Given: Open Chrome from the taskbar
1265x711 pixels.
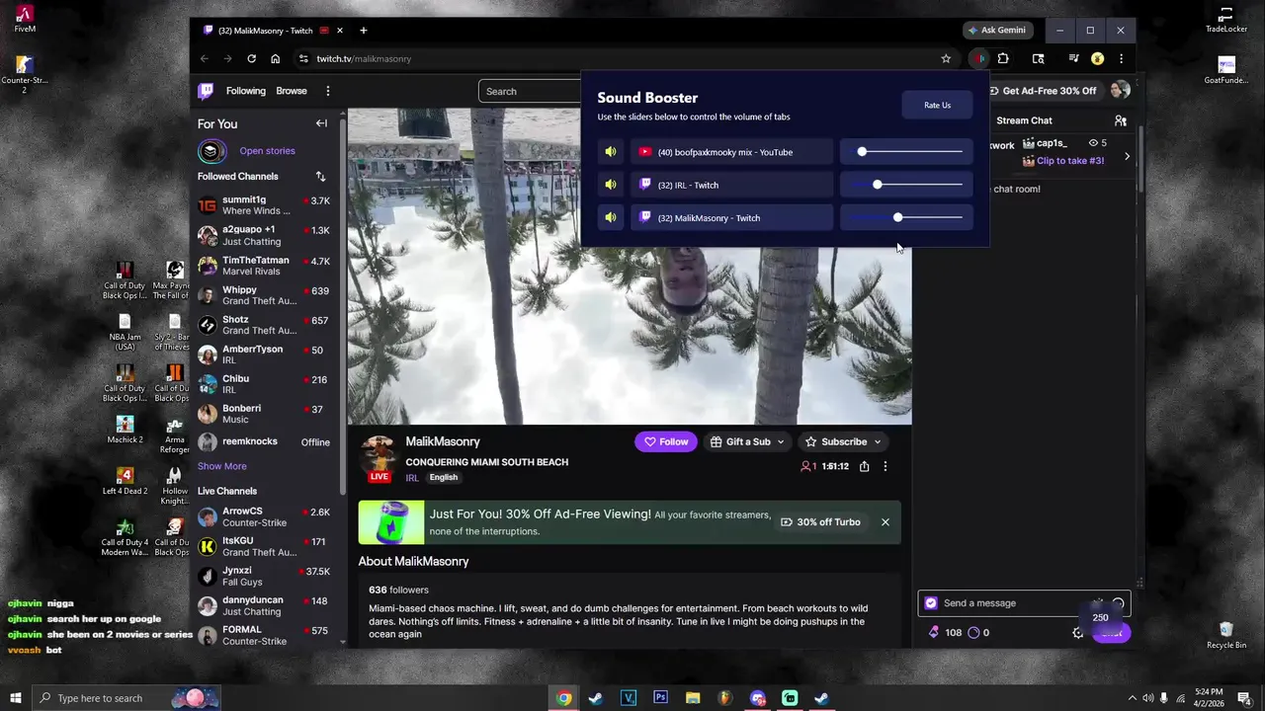Looking at the screenshot, I should (x=563, y=698).
